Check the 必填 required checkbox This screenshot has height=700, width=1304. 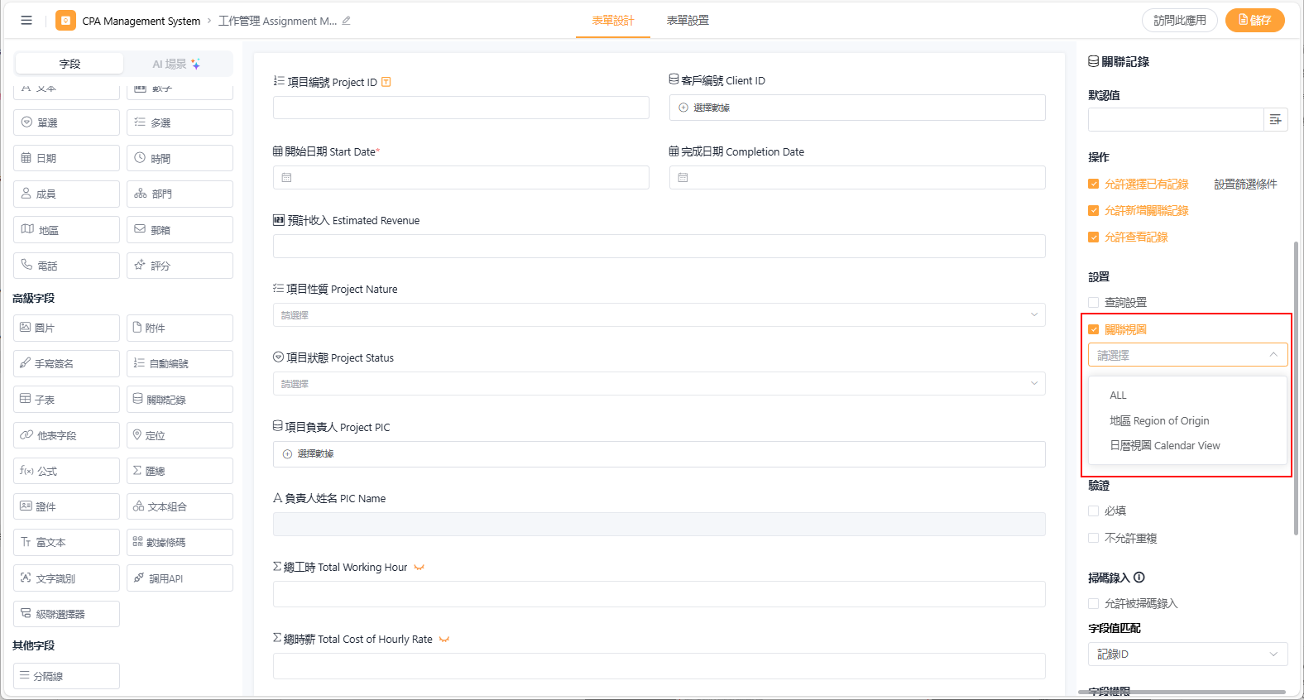pyautogui.click(x=1094, y=511)
